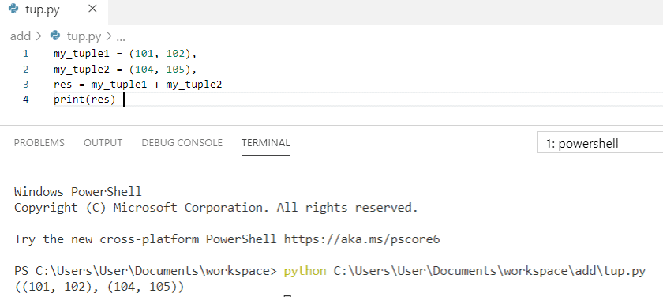The height and width of the screenshot is (297, 663).
Task: Open the 'add' folder breadcrumb
Action: (21, 36)
